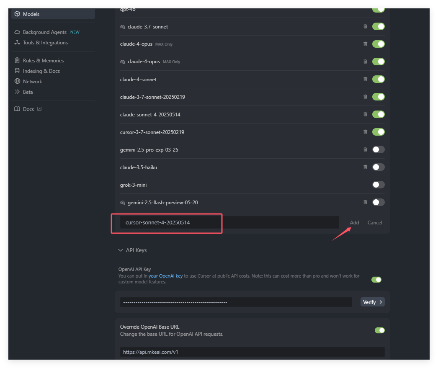This screenshot has width=438, height=368.
Task: Click Add to add the new model
Action: (355, 223)
